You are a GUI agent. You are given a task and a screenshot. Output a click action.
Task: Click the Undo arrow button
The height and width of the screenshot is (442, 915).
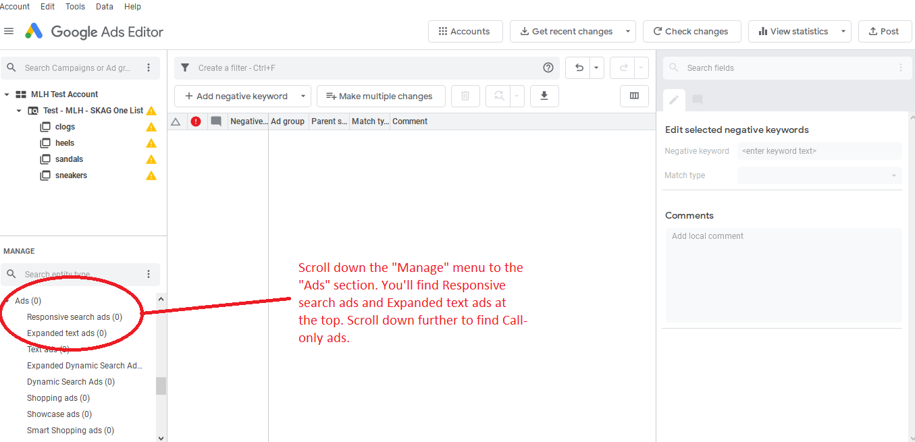tap(579, 67)
